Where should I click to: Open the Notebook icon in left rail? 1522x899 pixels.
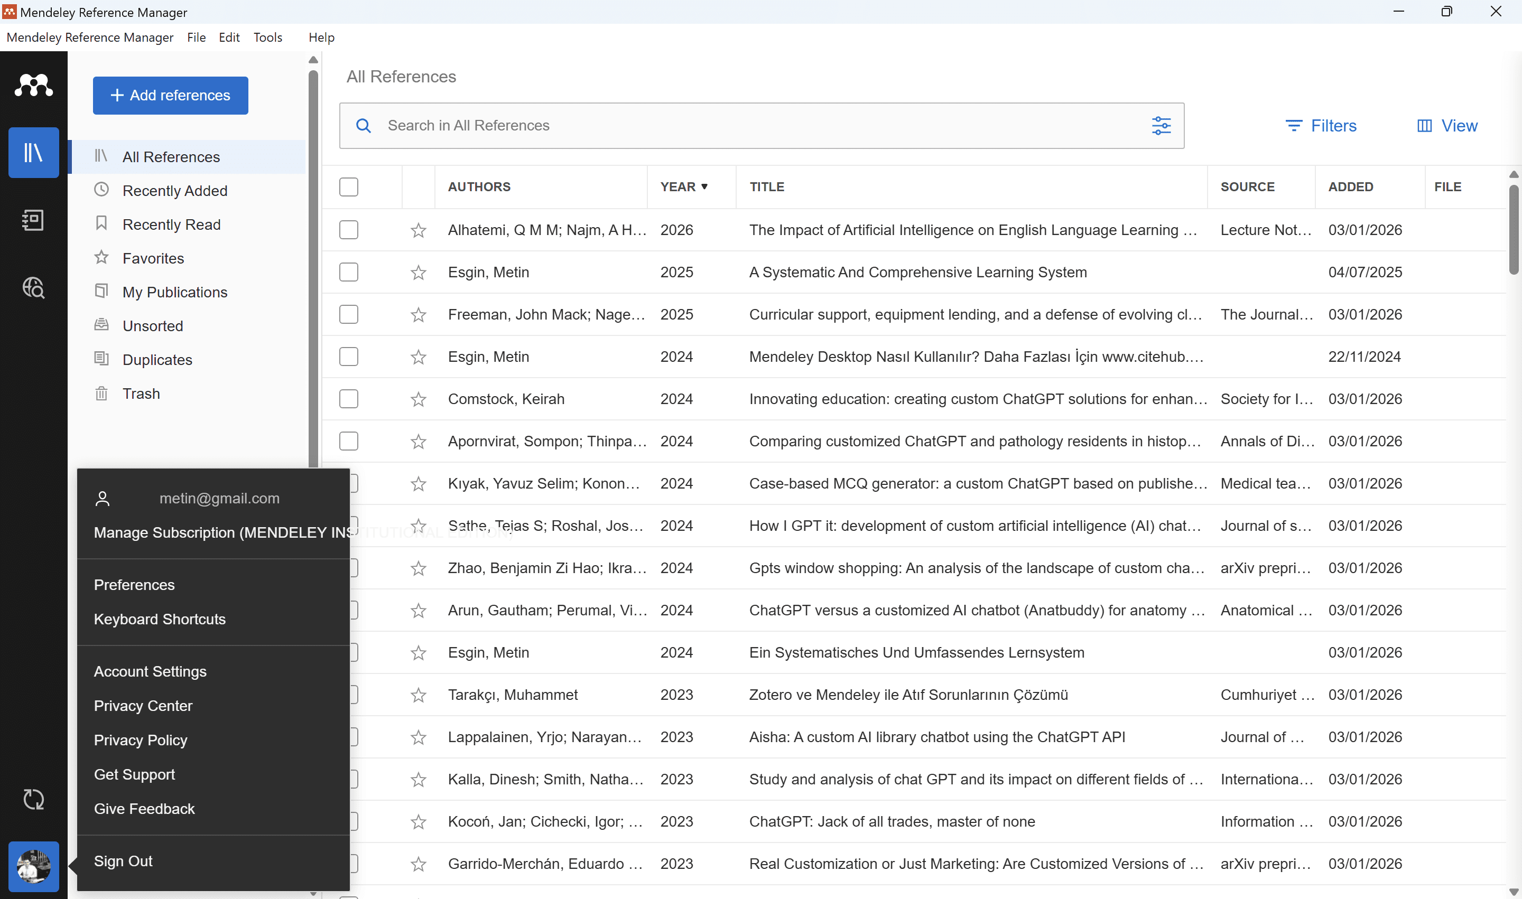point(33,220)
